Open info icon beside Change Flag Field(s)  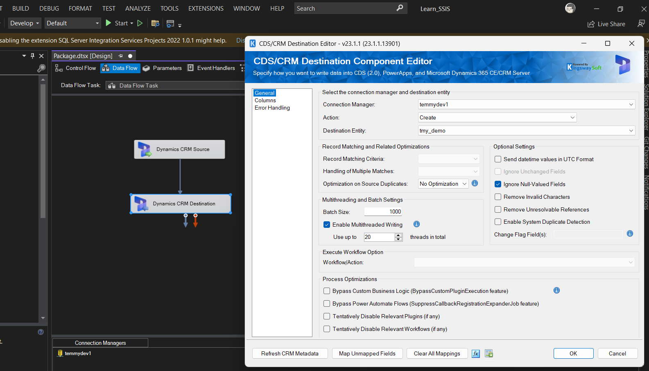pos(630,234)
